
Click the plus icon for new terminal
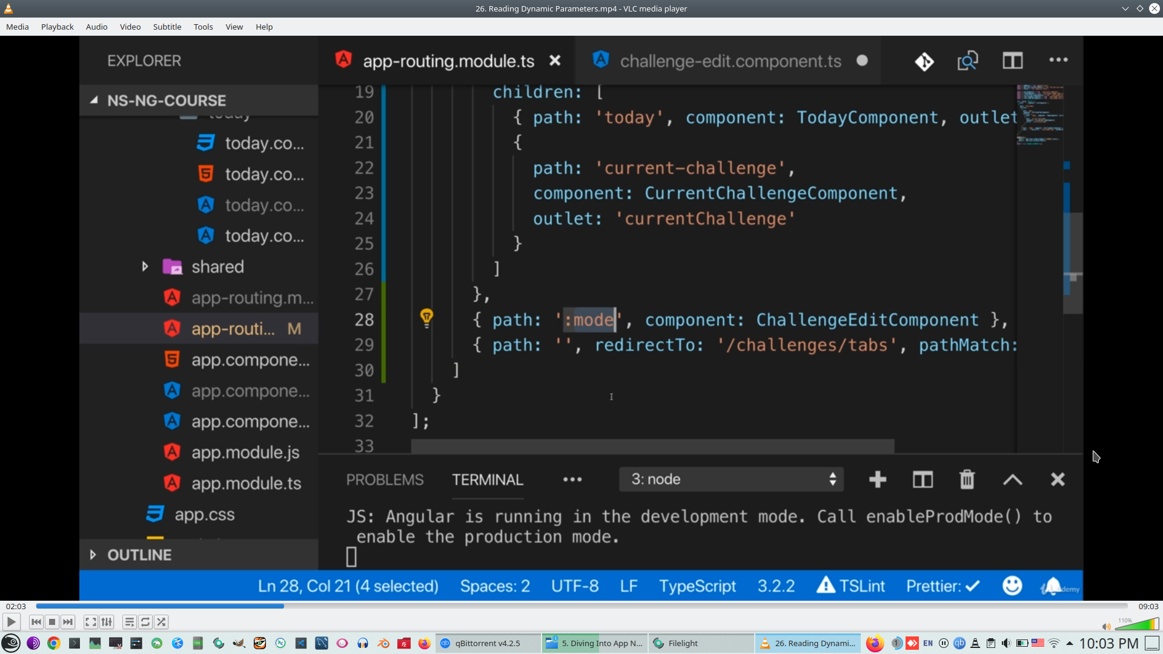877,480
